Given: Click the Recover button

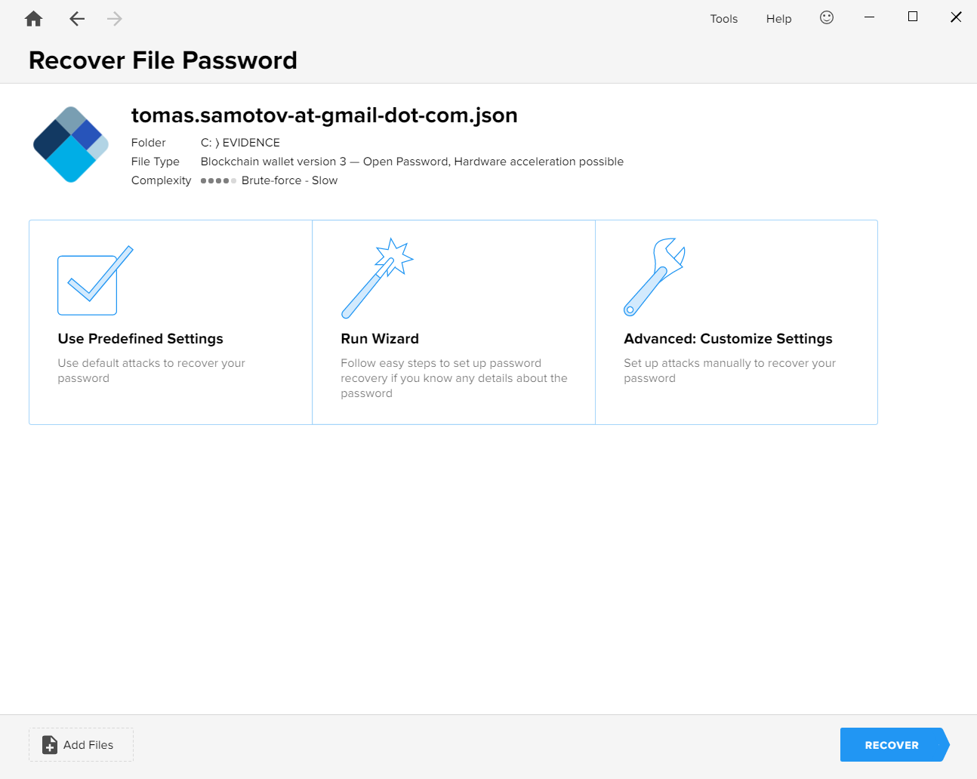Looking at the screenshot, I should (892, 744).
